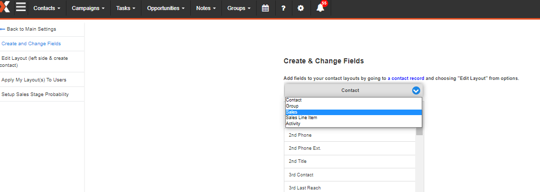
Task: Click the help question mark icon
Action: tap(283, 8)
